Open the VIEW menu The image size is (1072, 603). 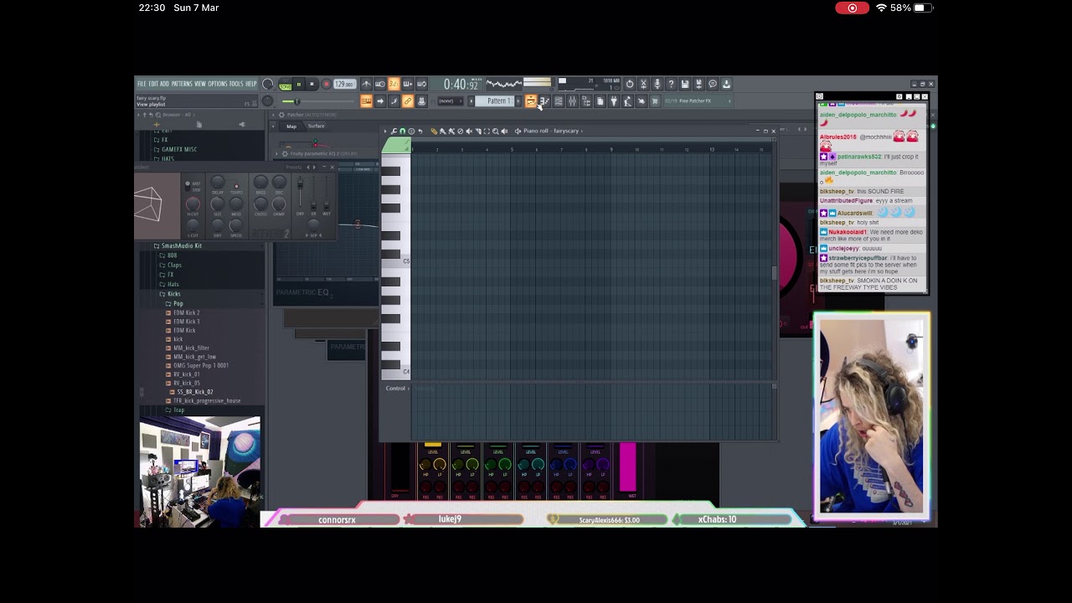200,84
